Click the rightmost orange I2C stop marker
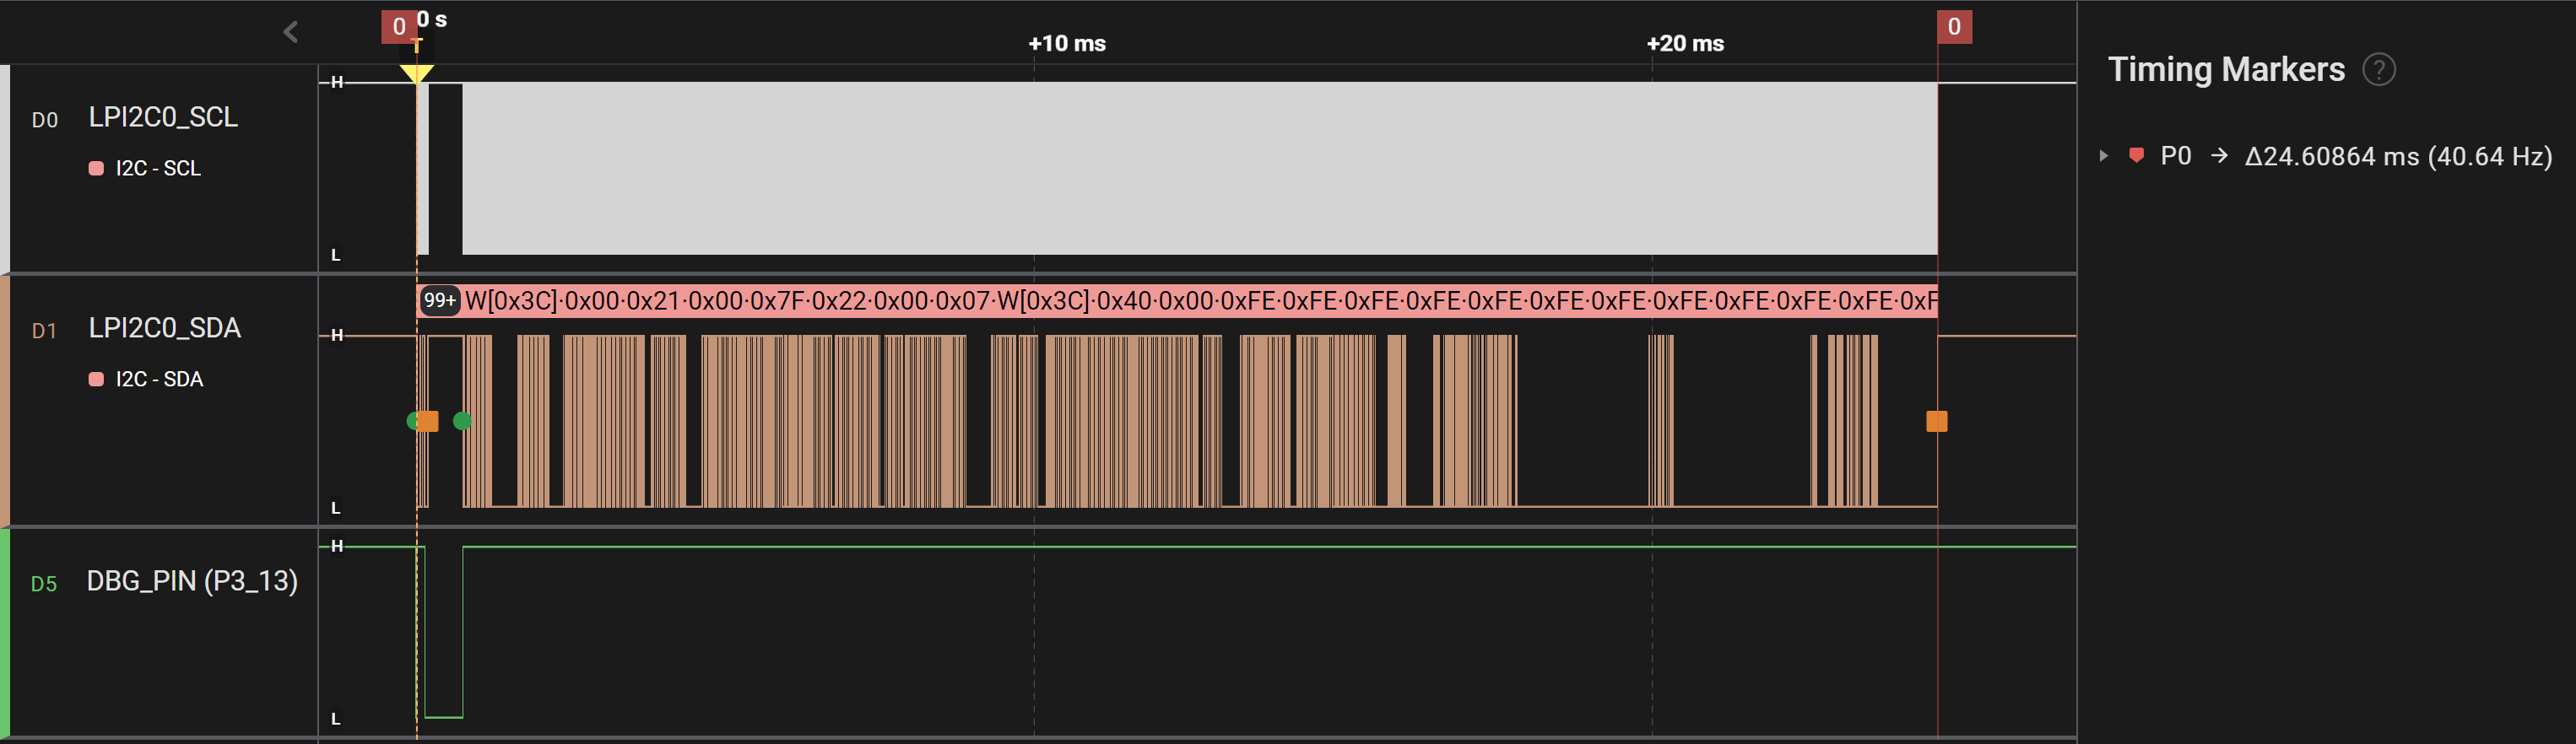 click(1936, 421)
